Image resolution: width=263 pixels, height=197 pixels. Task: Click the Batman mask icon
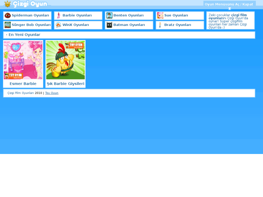[x=109, y=25]
